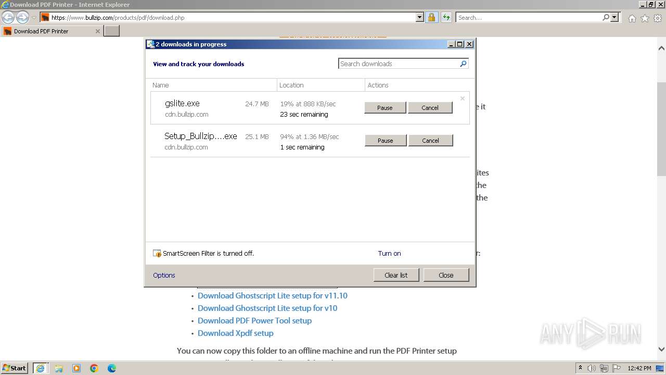Open the recent pages dropdown arrow
Viewport: 666px width, 375px height.
34,18
